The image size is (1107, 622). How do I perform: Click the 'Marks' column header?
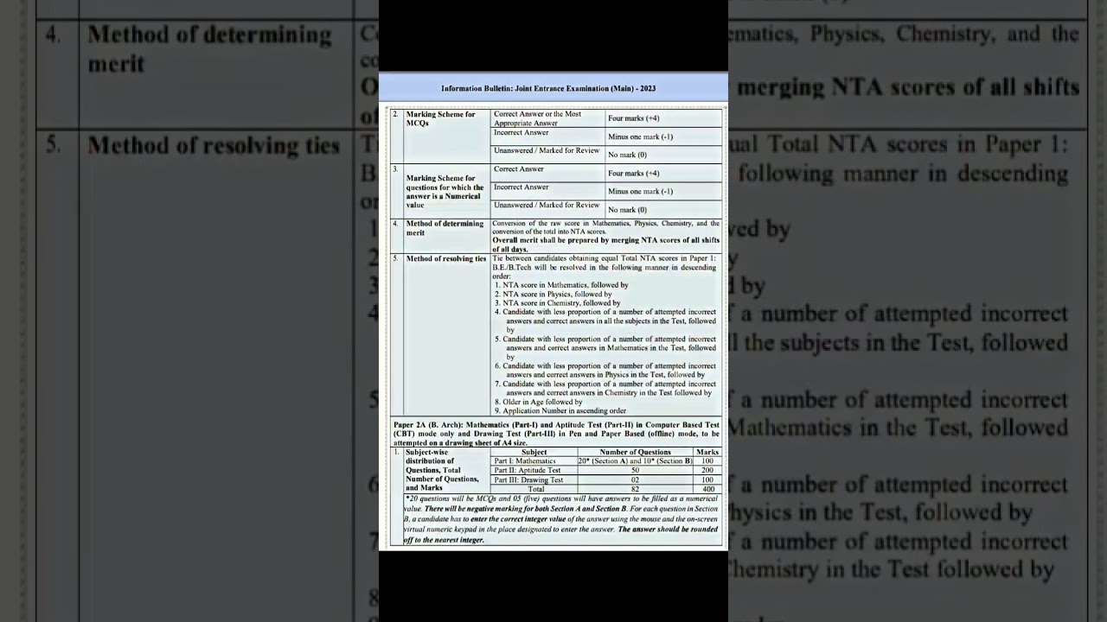click(707, 452)
